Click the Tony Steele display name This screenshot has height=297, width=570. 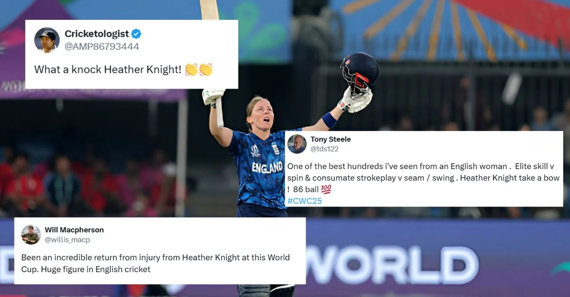click(x=331, y=139)
